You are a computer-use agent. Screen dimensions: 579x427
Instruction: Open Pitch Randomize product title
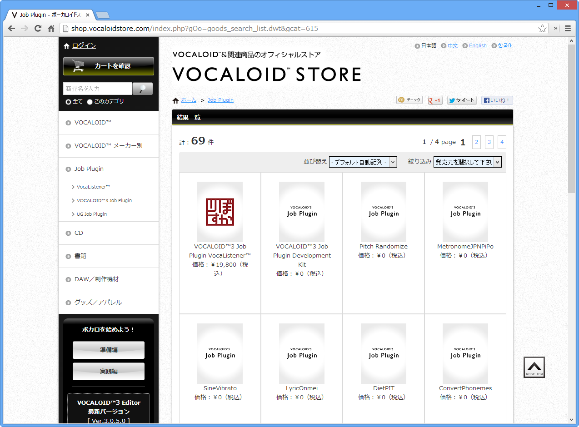(x=384, y=247)
